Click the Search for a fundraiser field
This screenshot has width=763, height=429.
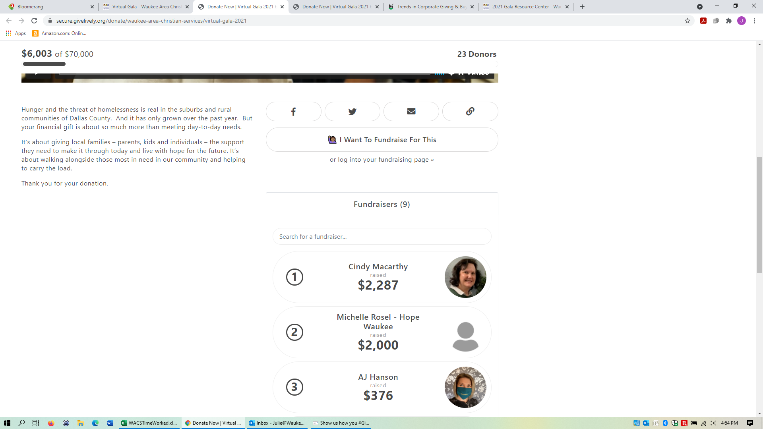382,237
